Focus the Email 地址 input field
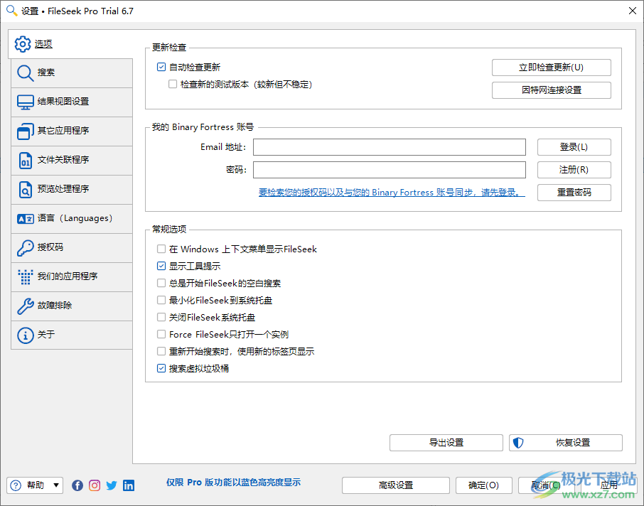The height and width of the screenshot is (506, 644). [x=389, y=147]
